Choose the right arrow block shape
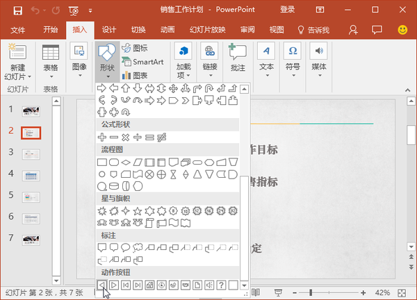This screenshot has width=417, height=300. point(101,88)
